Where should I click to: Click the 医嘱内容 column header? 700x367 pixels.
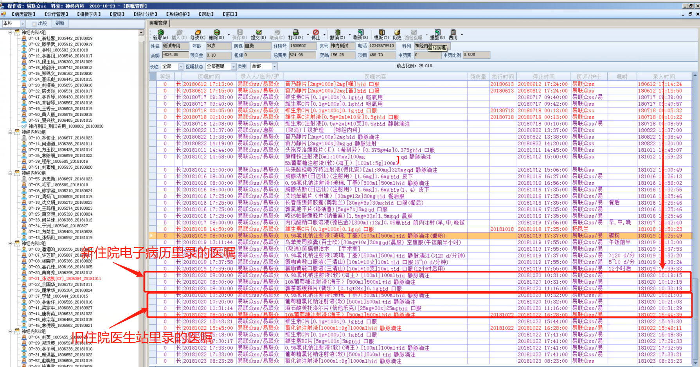click(x=375, y=77)
